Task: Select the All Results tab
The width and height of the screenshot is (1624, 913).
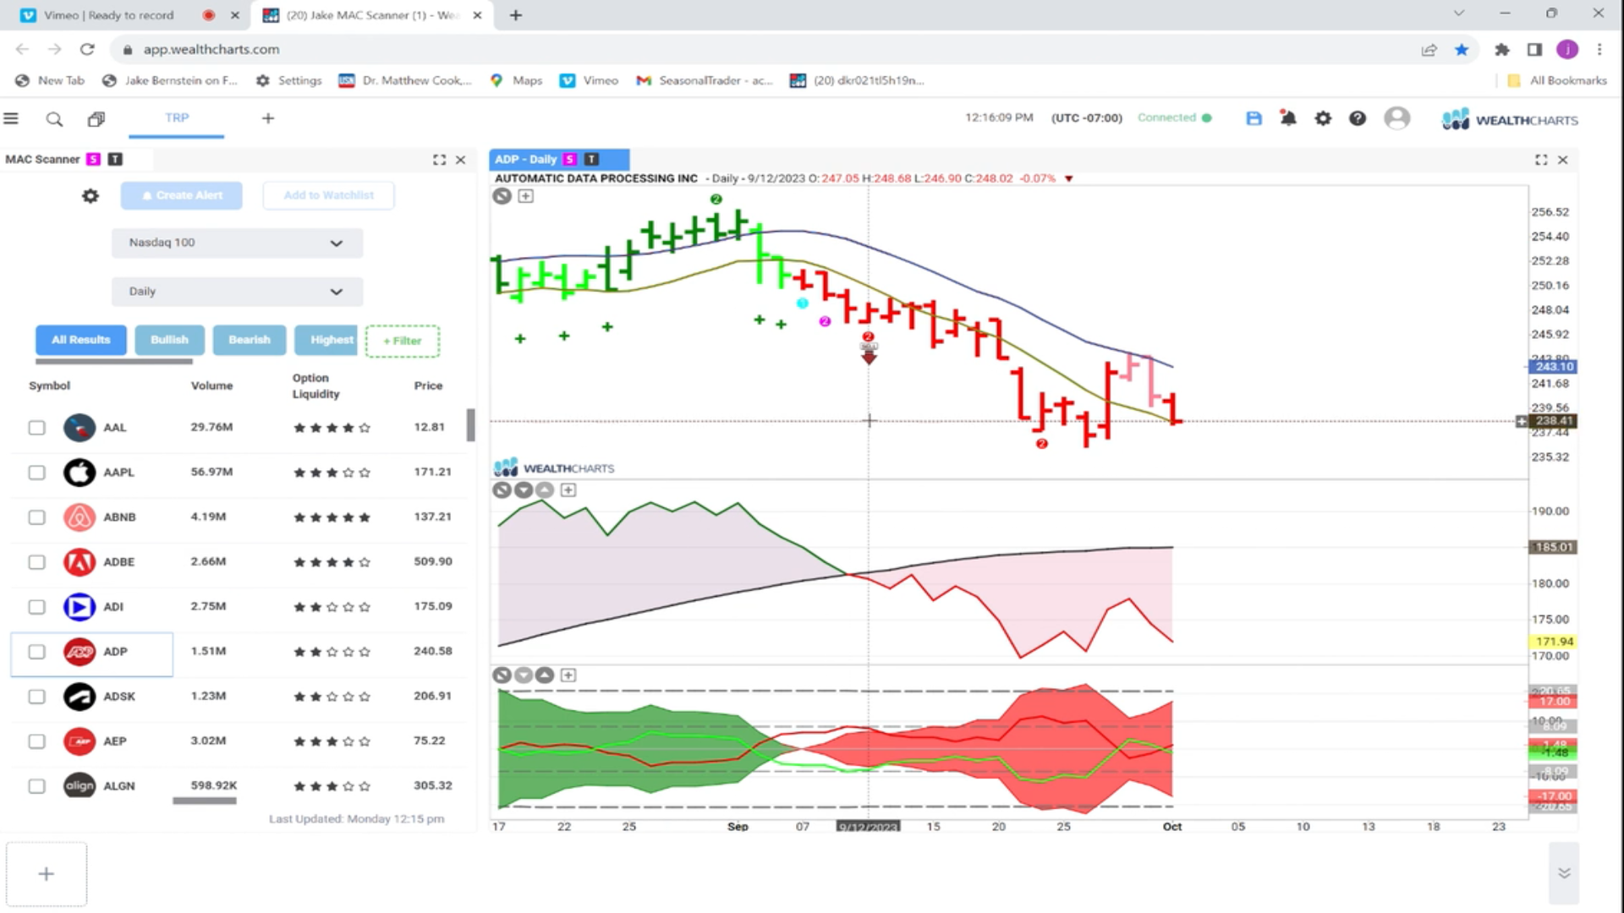Action: pyautogui.click(x=81, y=340)
